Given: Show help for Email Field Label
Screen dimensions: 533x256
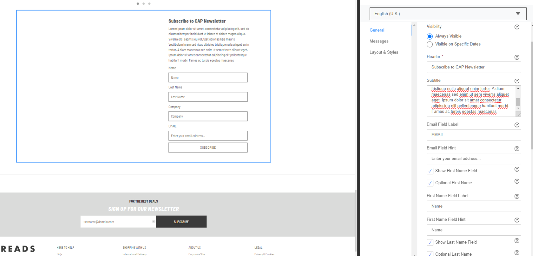Looking at the screenshot, I should [517, 125].
